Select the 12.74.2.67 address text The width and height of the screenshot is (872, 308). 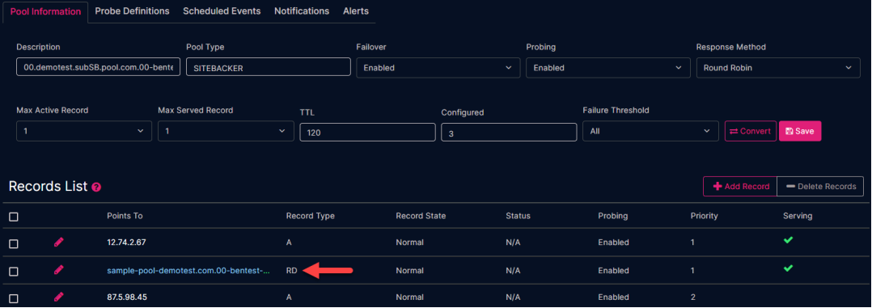126,243
